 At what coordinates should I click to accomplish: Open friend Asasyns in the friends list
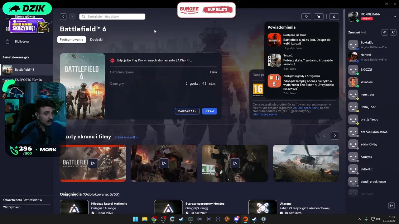coord(371,157)
